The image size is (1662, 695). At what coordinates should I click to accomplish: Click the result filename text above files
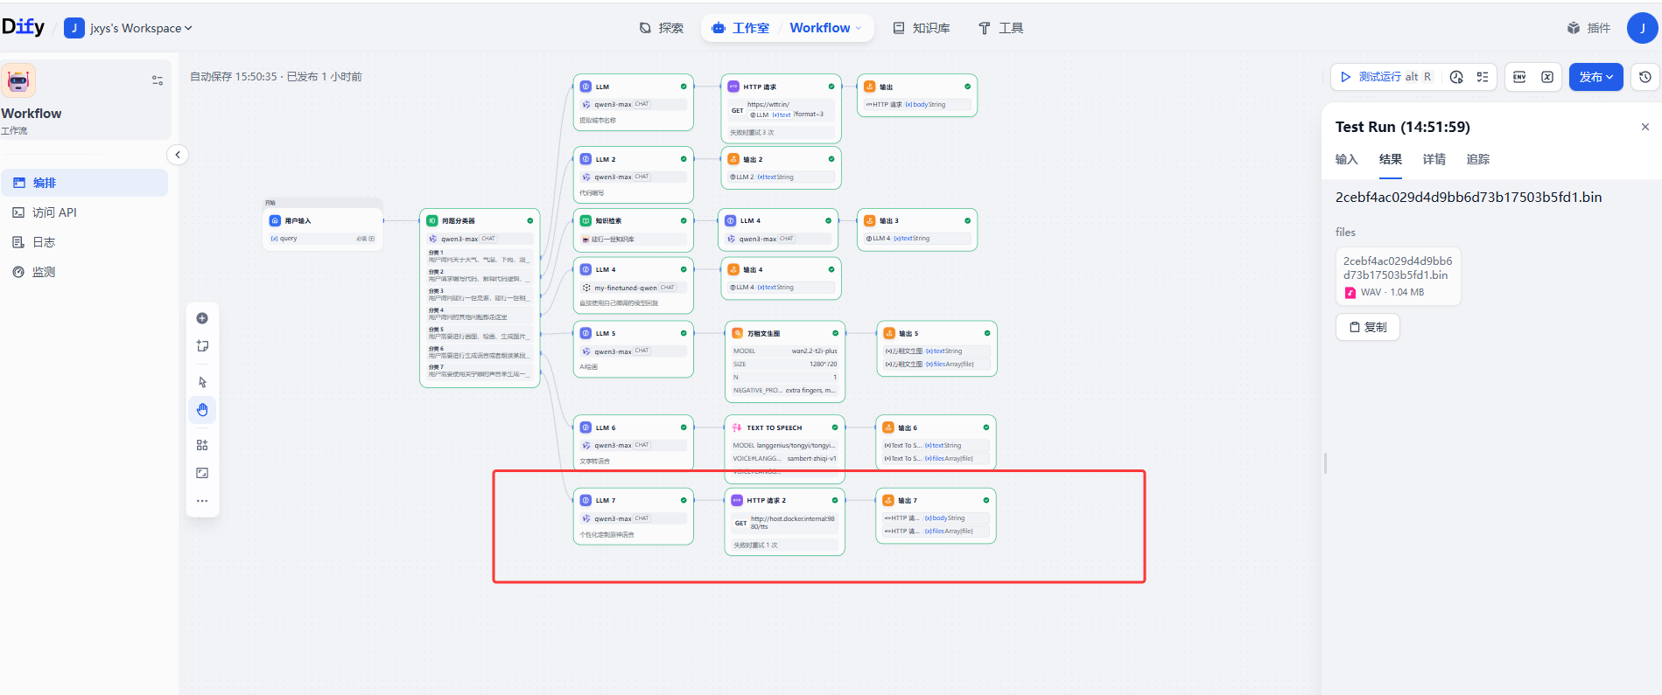(1469, 198)
